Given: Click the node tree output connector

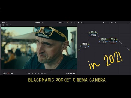Looking at the screenshot, I should [x=130, y=50].
